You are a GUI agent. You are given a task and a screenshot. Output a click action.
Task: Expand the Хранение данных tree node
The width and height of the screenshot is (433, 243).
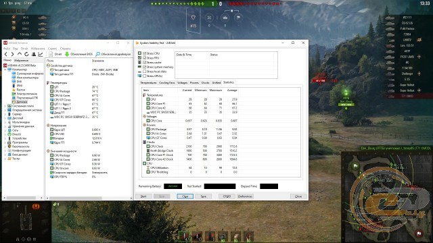pyautogui.click(x=5, y=126)
